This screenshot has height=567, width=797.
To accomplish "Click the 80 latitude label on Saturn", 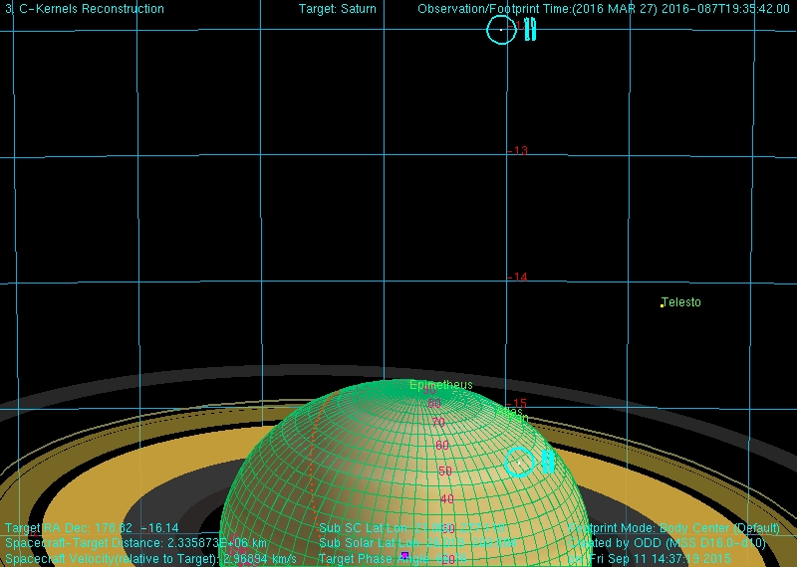I will [x=434, y=404].
